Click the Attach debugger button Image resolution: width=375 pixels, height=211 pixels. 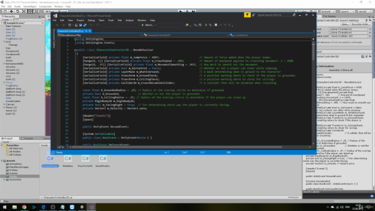coord(149,25)
